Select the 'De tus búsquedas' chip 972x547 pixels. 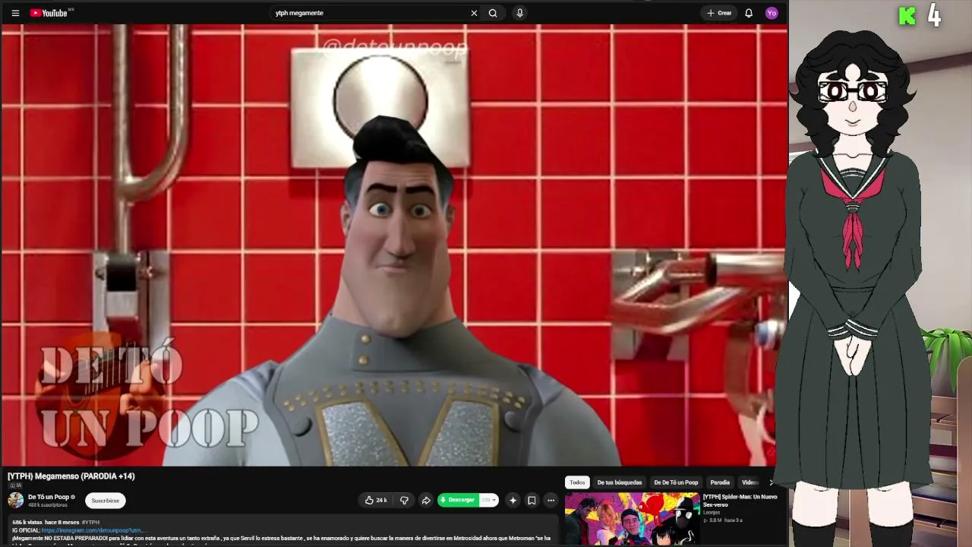620,482
